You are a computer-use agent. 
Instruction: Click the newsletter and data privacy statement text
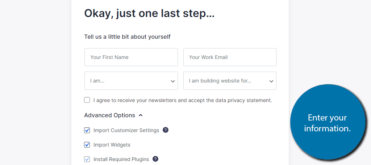point(183,100)
